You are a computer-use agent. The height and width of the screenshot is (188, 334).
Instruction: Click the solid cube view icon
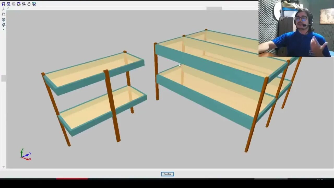[3, 20]
